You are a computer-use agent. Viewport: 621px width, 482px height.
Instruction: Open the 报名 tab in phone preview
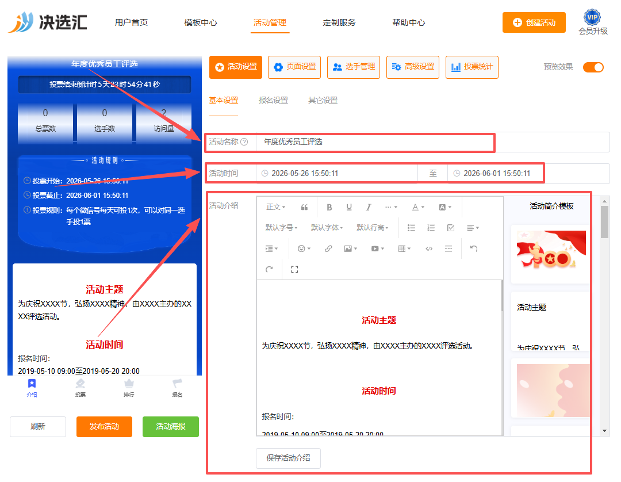click(x=177, y=388)
